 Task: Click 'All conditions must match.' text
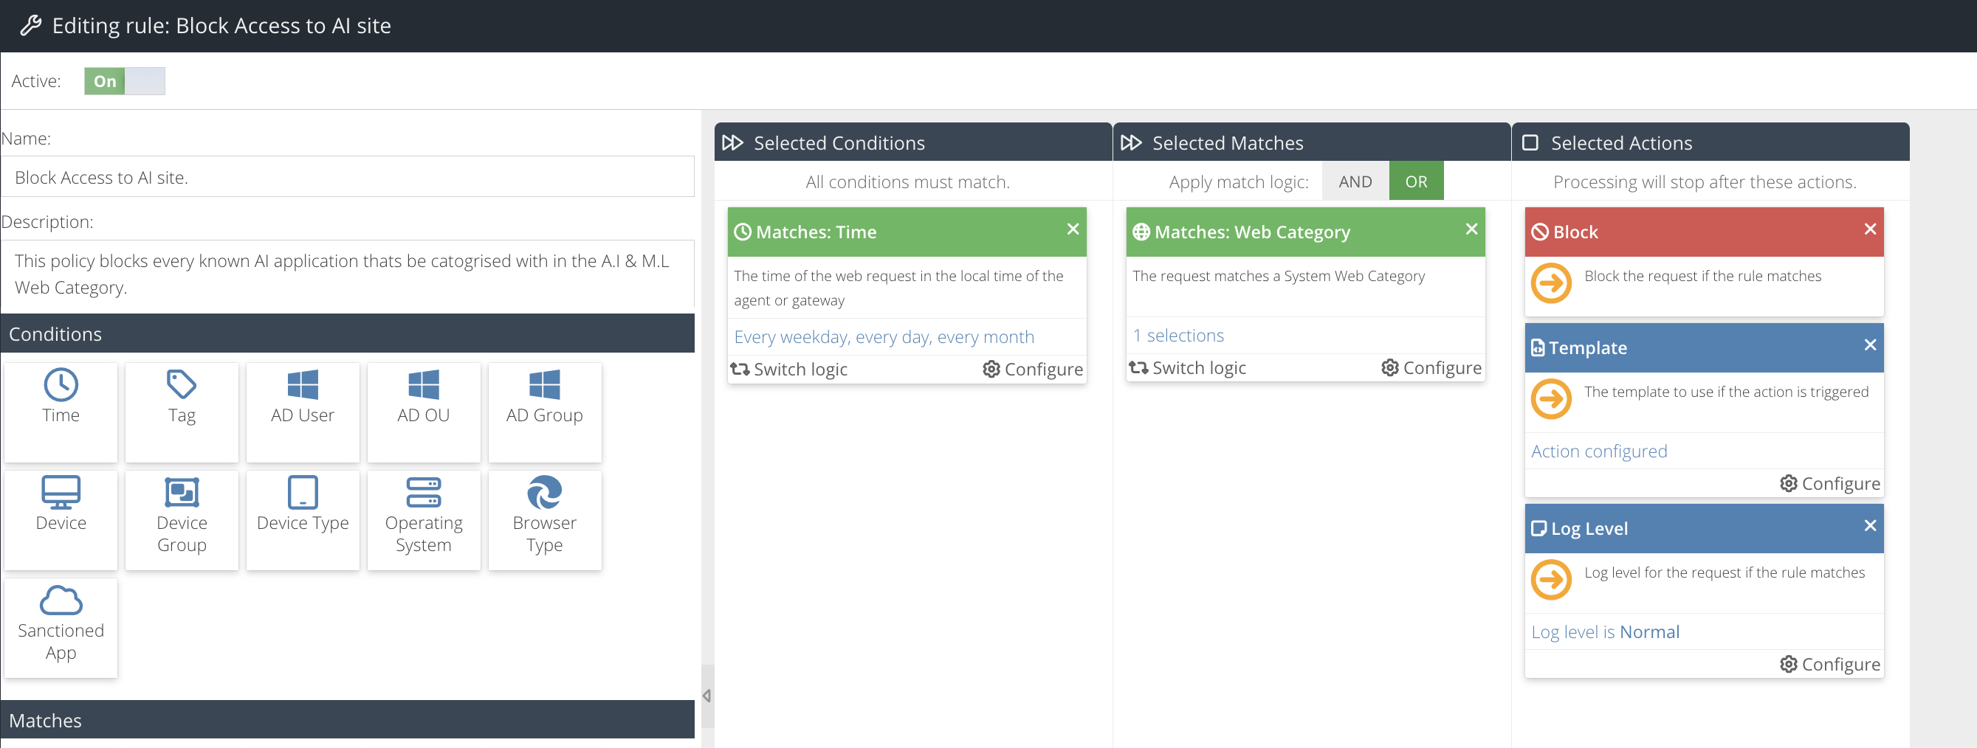907,181
